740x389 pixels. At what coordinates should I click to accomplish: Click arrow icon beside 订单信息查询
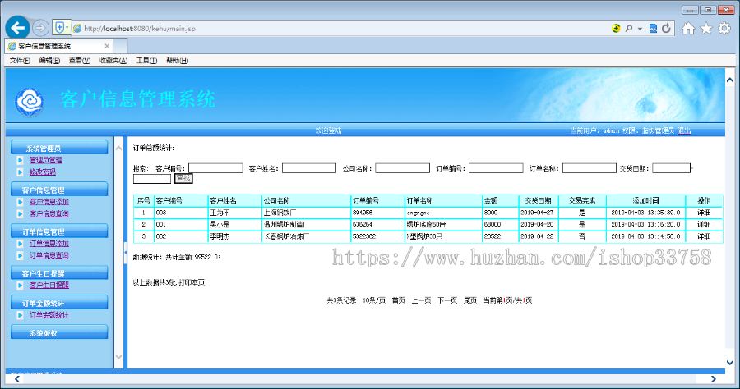tap(20, 255)
